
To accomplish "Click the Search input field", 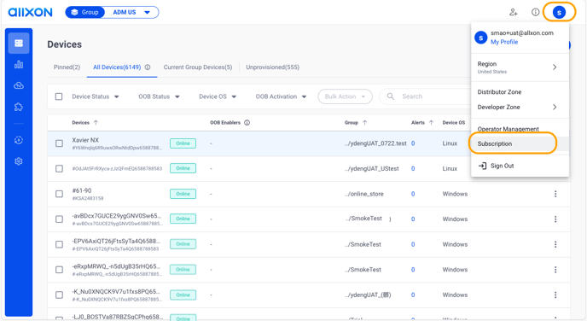I will click(425, 96).
